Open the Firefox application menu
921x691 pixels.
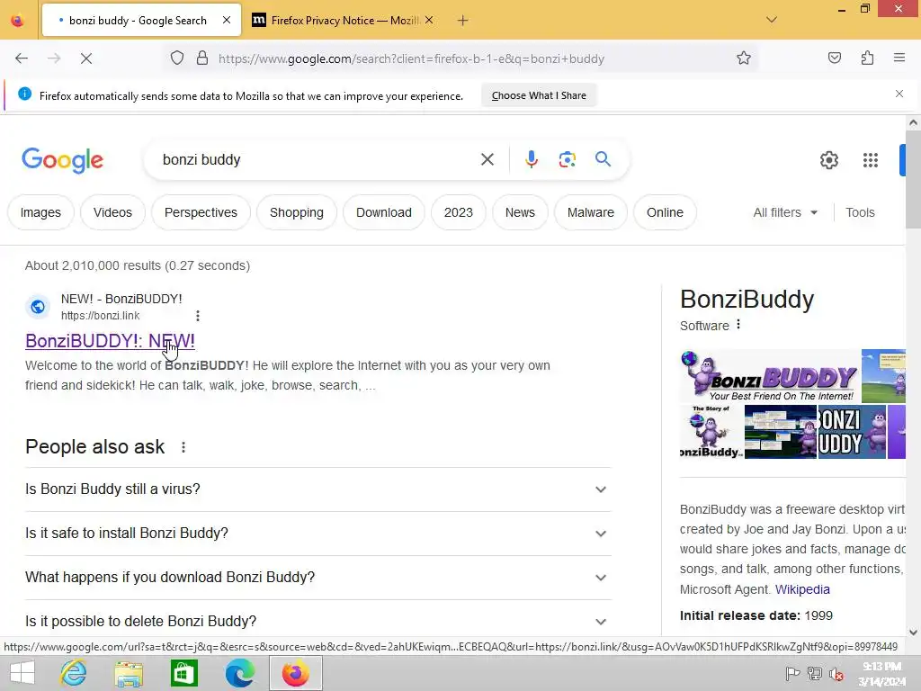point(899,58)
